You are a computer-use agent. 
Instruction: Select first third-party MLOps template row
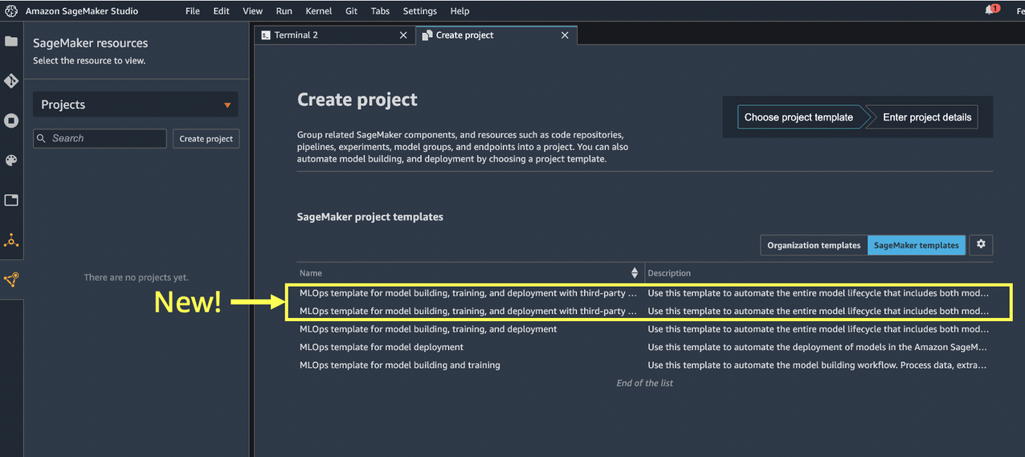click(x=645, y=293)
